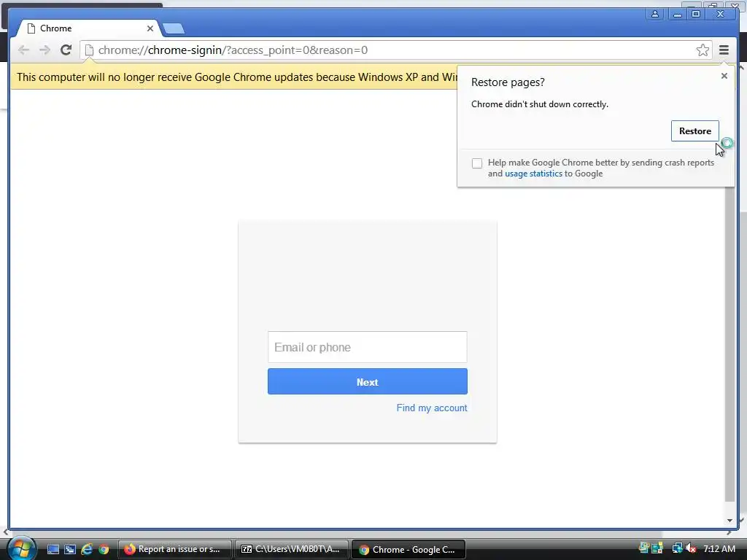Image resolution: width=747 pixels, height=560 pixels.
Task: Click the 7:12 AM clock
Action: point(719,549)
